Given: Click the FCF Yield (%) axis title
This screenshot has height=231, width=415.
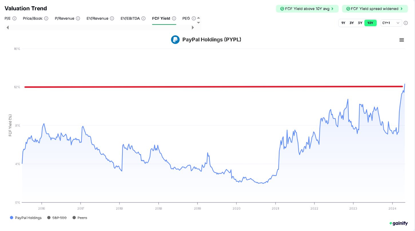Looking at the screenshot, I should coord(10,125).
